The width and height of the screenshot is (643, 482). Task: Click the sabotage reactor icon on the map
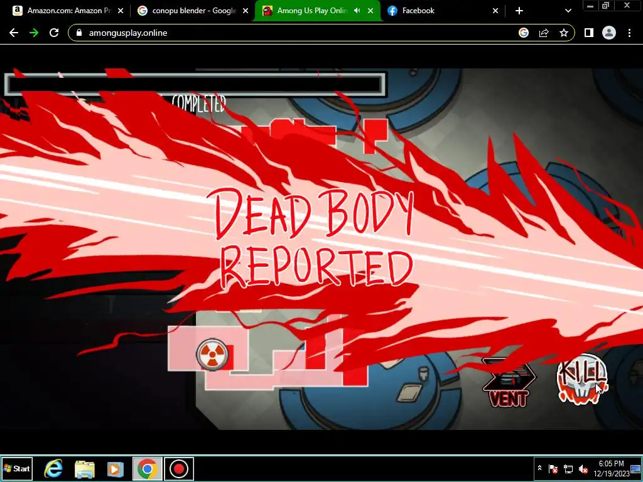(212, 355)
